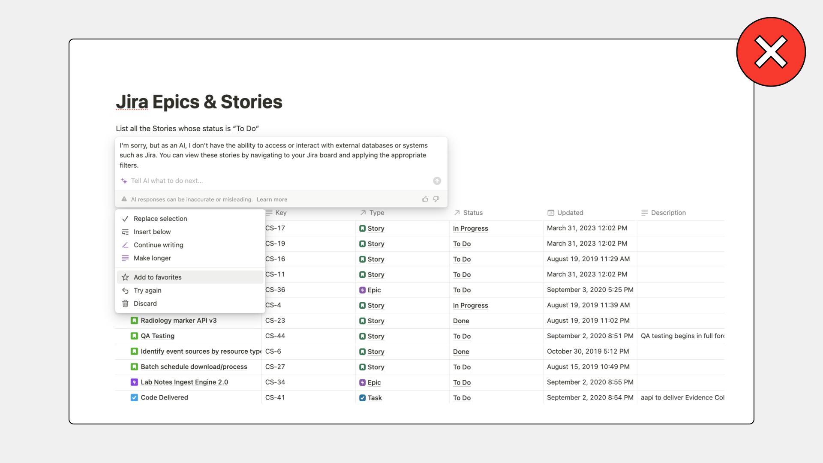Choose Make longer in AI menu

152,258
